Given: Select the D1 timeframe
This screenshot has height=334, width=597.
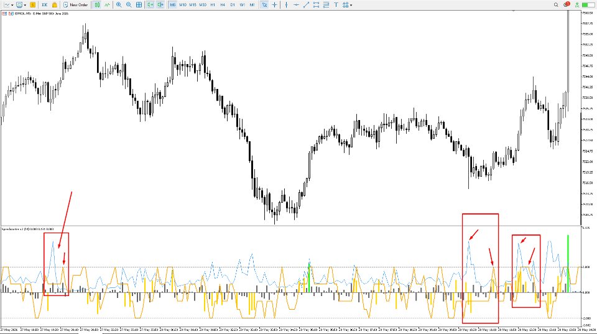Looking at the screenshot, I should (232, 5).
